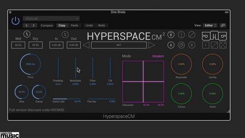Click the Filter 0.00% value
This screenshot has height=138, width=245.
point(93,84)
